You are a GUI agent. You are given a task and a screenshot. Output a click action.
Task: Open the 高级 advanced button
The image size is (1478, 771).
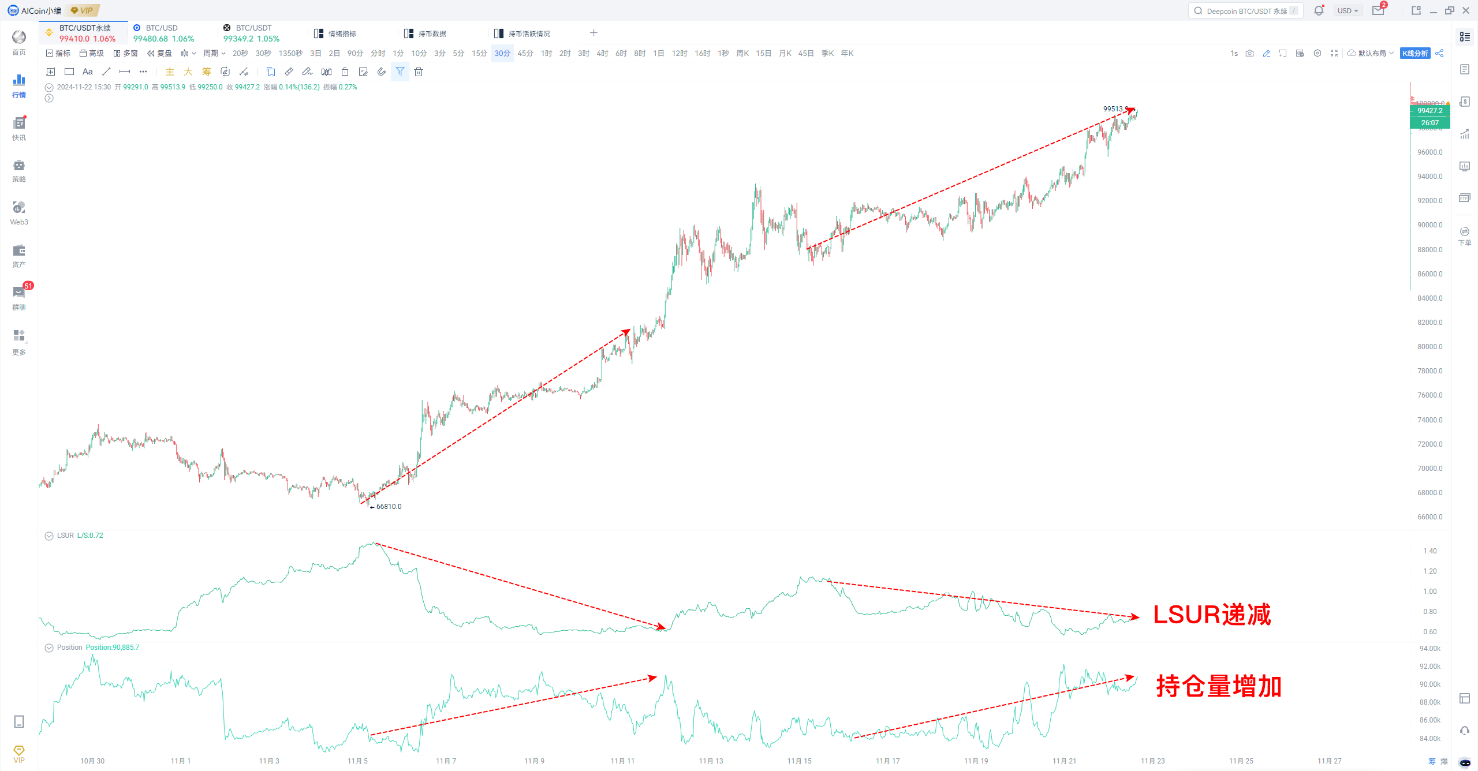click(x=92, y=53)
